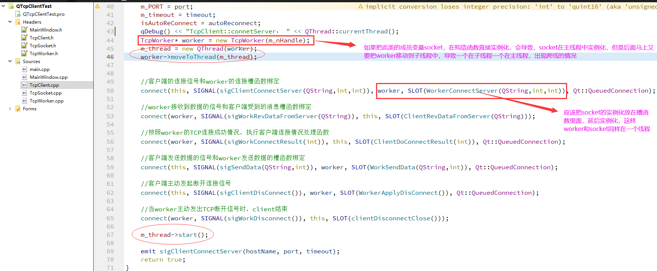Click the Headers folder icon
The width and height of the screenshot is (657, 271).
pyautogui.click(x=18, y=22)
